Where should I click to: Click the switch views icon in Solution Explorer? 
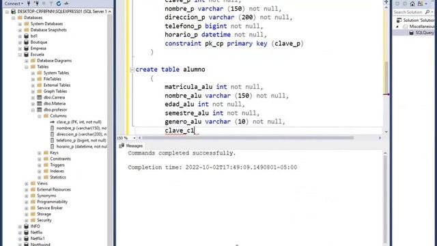click(x=421, y=3)
